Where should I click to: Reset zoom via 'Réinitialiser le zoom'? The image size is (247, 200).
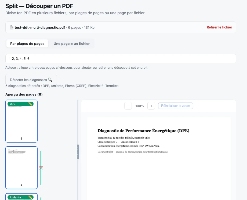pos(176,106)
